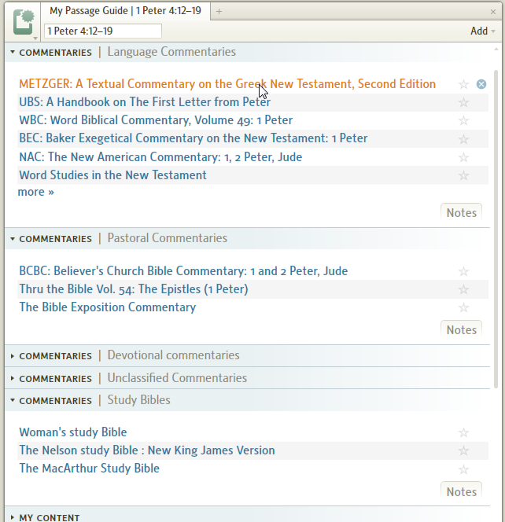Image resolution: width=505 pixels, height=522 pixels.
Task: Star the BCBC Believer's Church Commentary row
Action: click(463, 271)
